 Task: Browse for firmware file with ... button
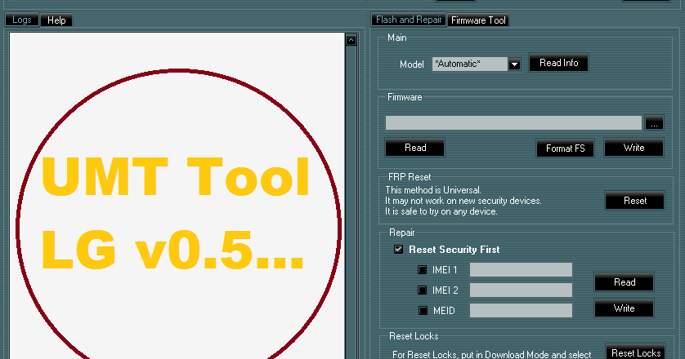[x=654, y=123]
